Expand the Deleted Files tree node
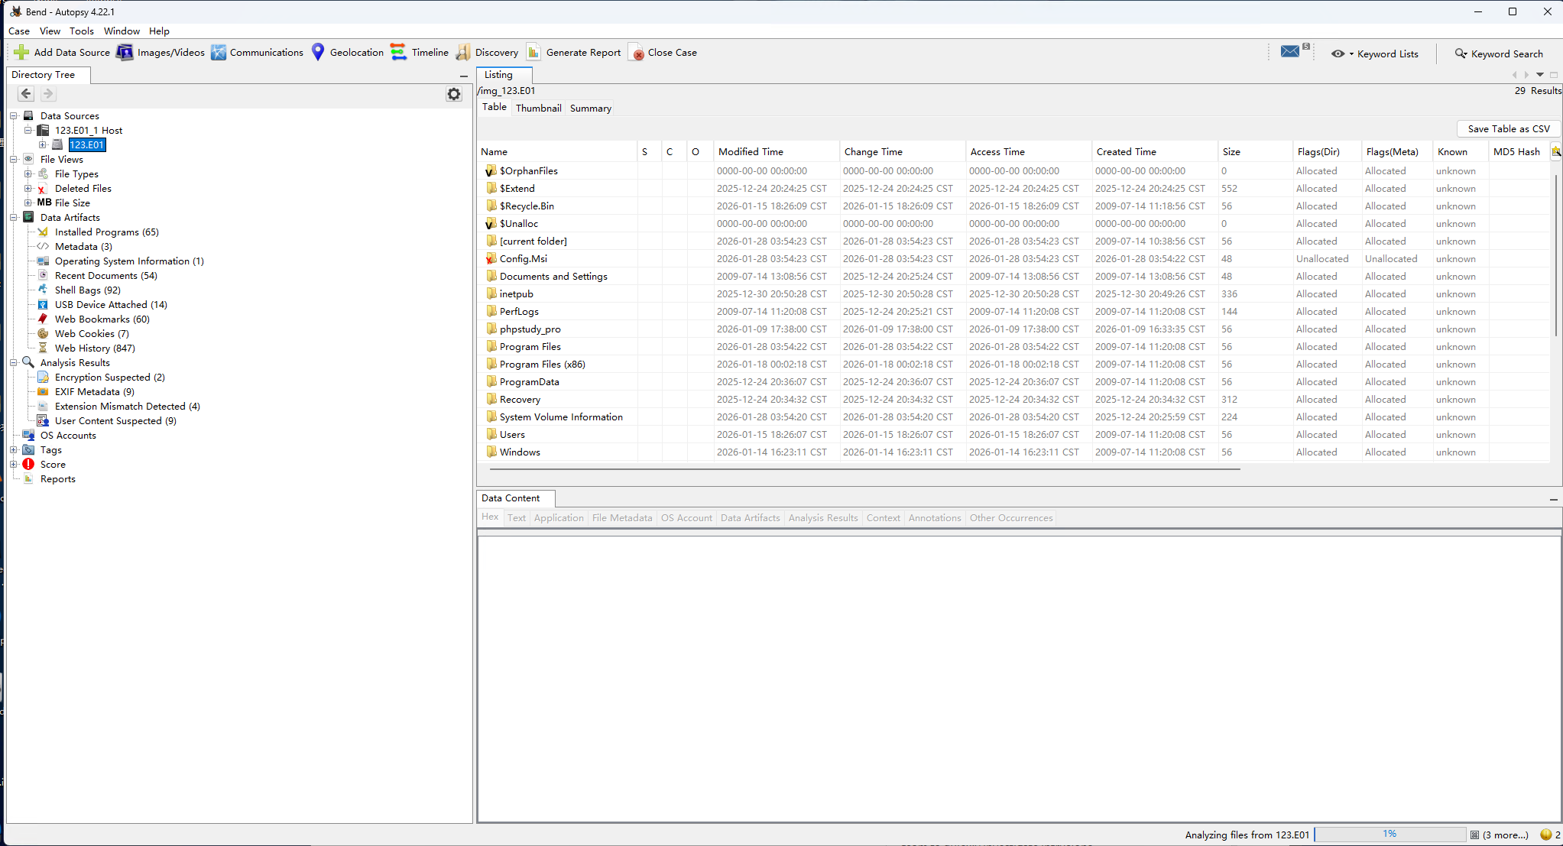 click(x=28, y=188)
